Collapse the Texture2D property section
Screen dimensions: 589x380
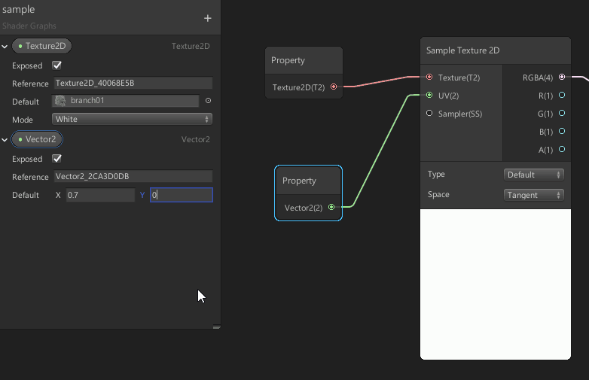[x=5, y=47]
